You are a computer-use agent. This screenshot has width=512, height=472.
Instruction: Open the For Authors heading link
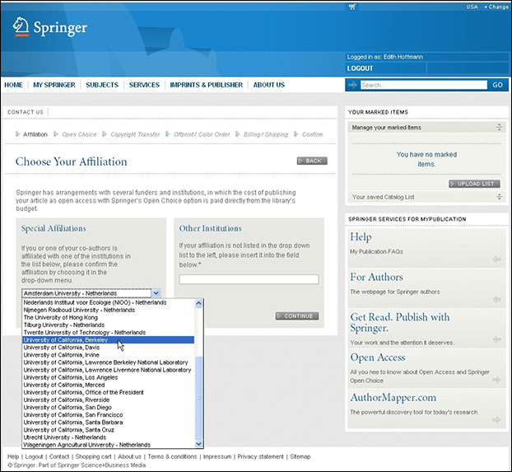click(x=376, y=277)
